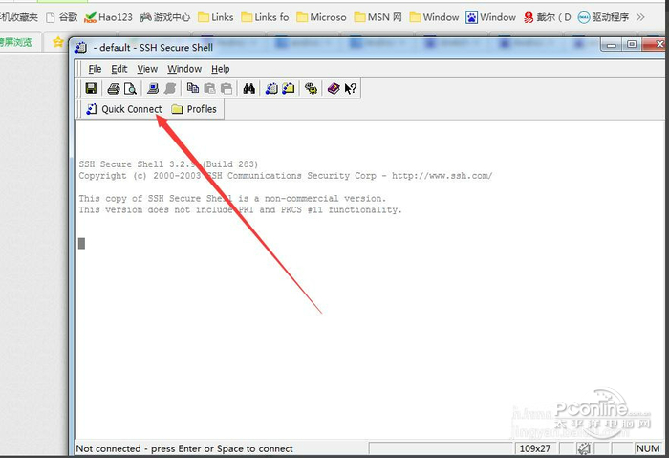Click the 'default - SSH Secure Shell' title text

[x=153, y=48]
